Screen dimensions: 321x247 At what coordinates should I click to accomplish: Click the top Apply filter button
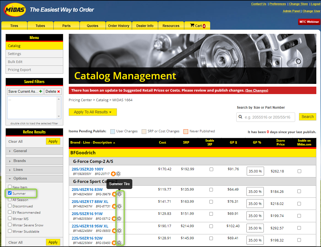(x=53, y=141)
